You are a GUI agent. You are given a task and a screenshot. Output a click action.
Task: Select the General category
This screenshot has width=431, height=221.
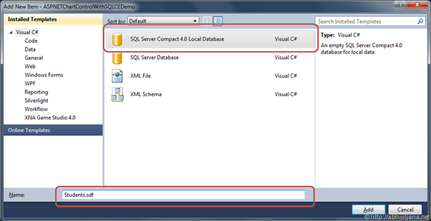[x=33, y=58]
